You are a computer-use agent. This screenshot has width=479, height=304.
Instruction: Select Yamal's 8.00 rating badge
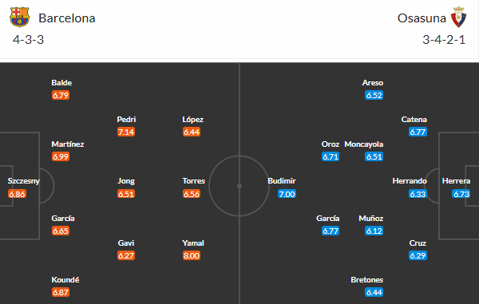pos(192,255)
